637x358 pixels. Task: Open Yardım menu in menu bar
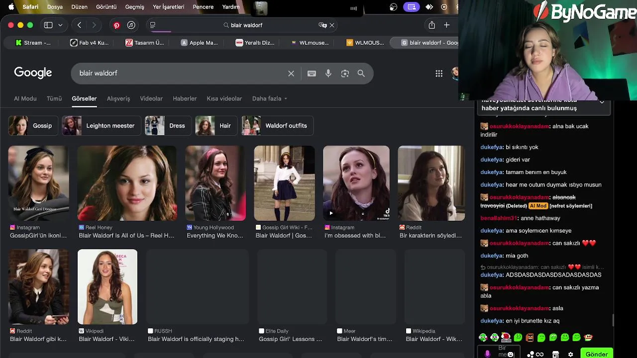pos(230,7)
